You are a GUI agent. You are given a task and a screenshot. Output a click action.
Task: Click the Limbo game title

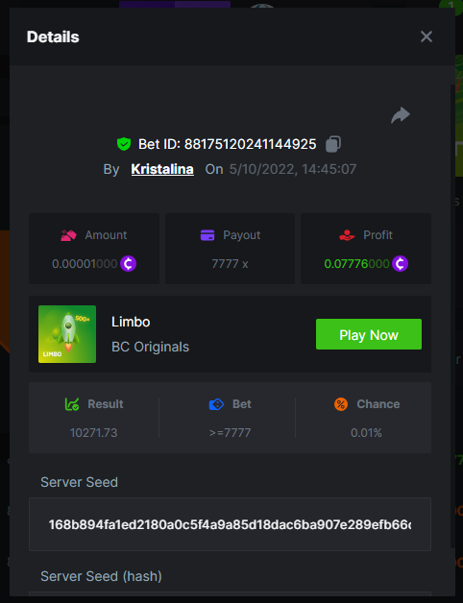(x=131, y=322)
